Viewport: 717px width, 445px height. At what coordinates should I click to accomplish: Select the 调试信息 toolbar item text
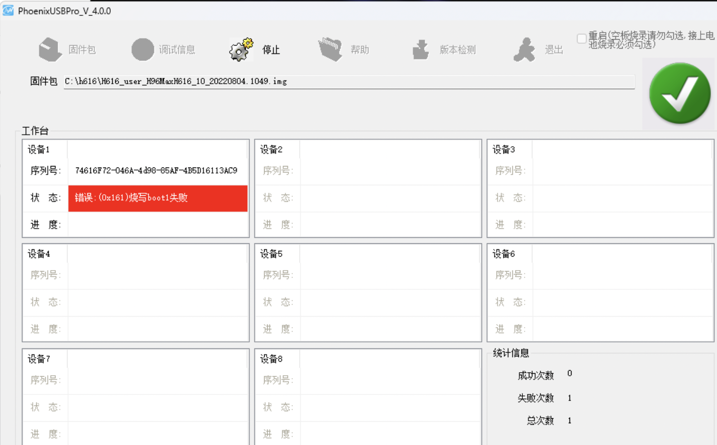[x=177, y=50]
